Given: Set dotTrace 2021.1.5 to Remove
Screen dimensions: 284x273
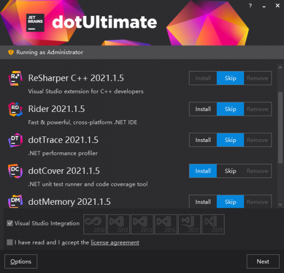Looking at the screenshot, I should point(258,140).
